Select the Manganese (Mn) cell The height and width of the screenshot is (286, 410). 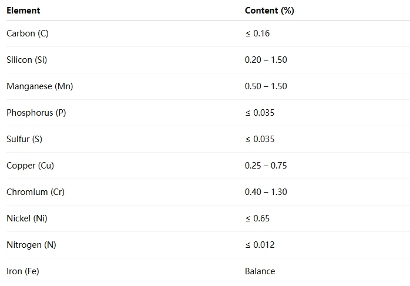(x=40, y=86)
